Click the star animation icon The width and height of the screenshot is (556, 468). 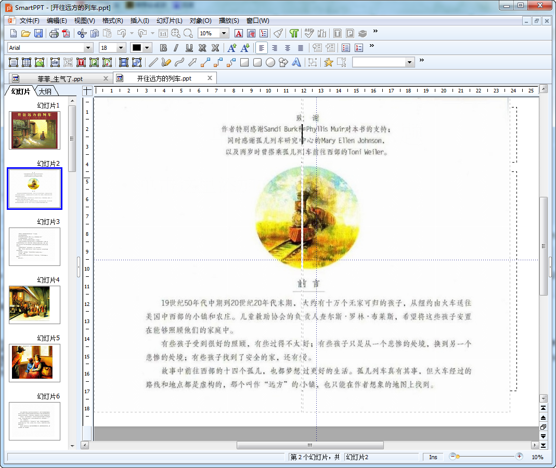[329, 63]
